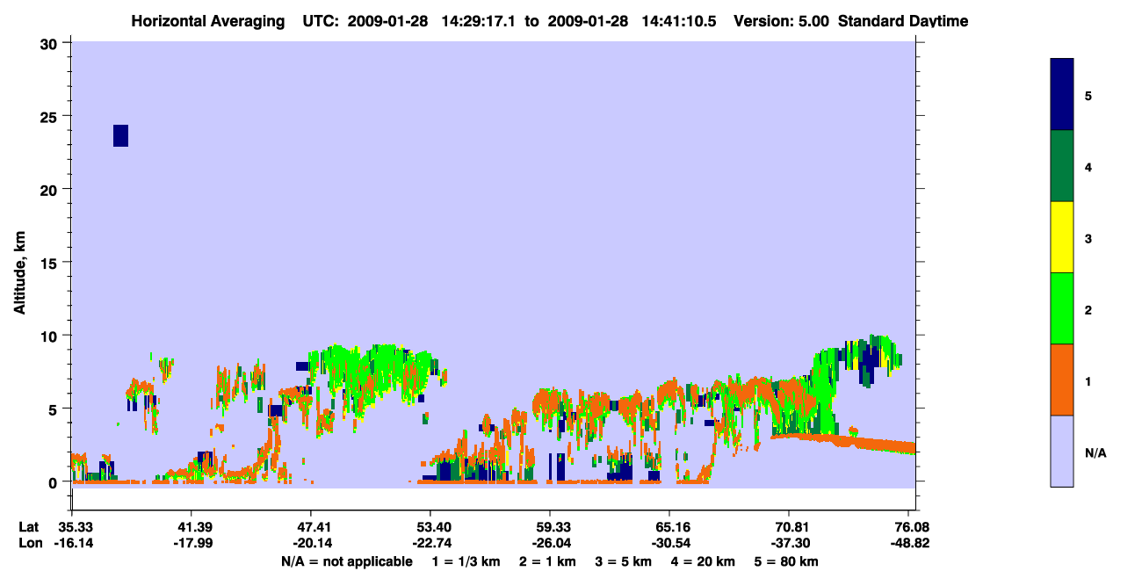The image size is (1142, 586).
Task: Click 'N/A = not applicable' in the legend
Action: coord(347,561)
